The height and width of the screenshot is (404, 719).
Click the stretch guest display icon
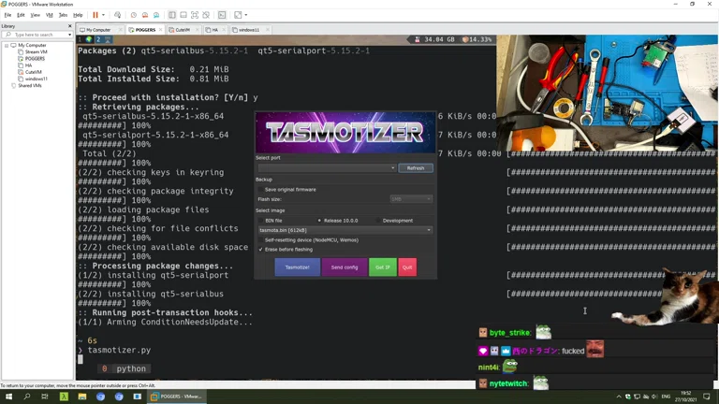click(x=238, y=15)
